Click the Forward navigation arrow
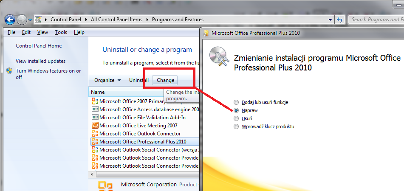This screenshot has width=404, height=191. pos(22,20)
